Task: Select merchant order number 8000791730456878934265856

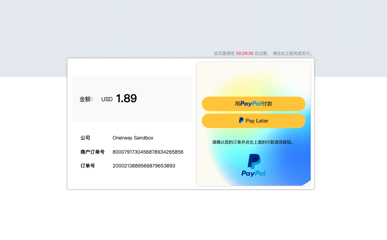Action: pyautogui.click(x=148, y=152)
